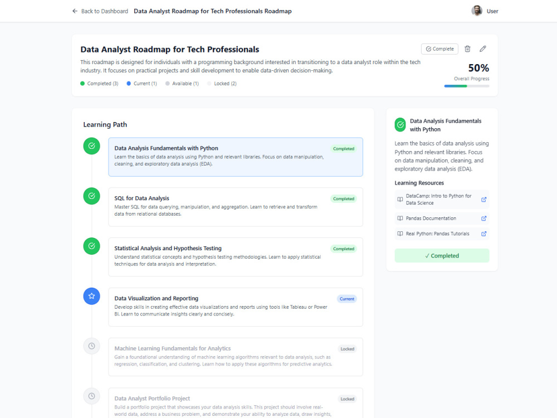This screenshot has width=557, height=418.
Task: Click the 50% progress value
Action: coord(478,67)
